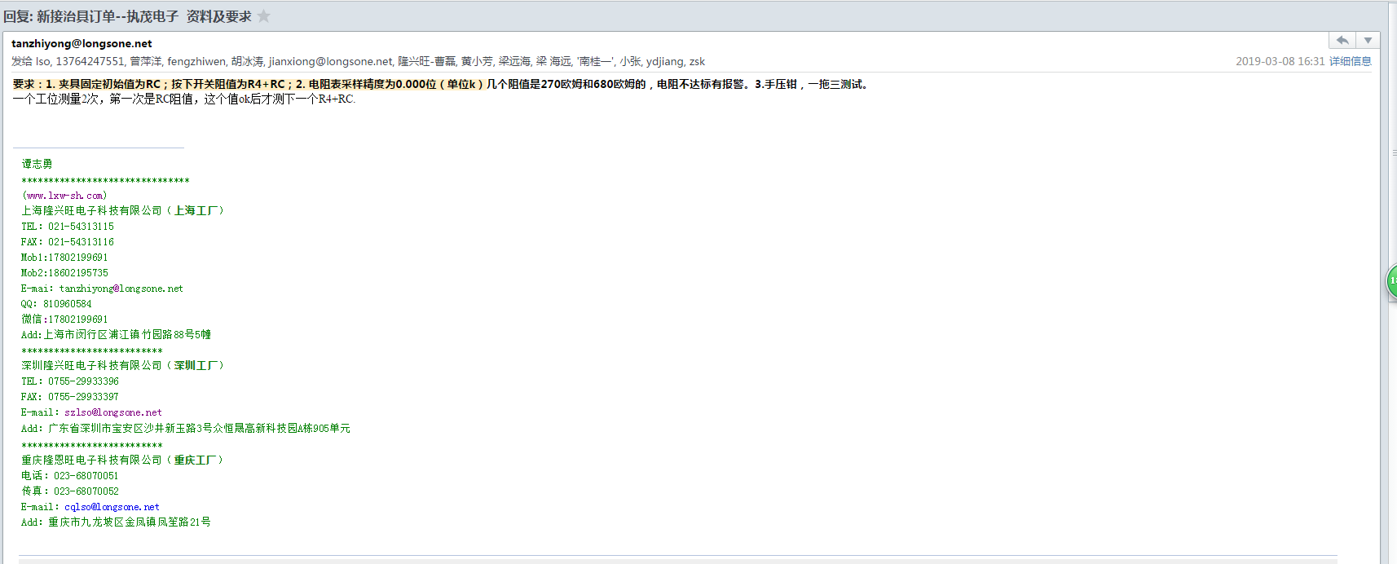Select recipient fengzhiwen
The width and height of the screenshot is (1397, 564).
click(x=196, y=61)
